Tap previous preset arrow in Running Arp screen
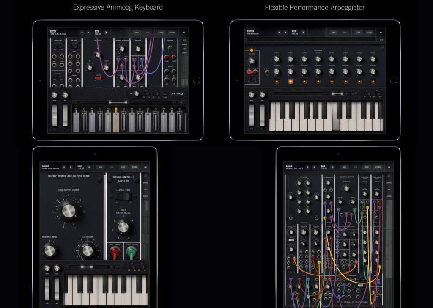The width and height of the screenshot is (433, 308). (279, 33)
